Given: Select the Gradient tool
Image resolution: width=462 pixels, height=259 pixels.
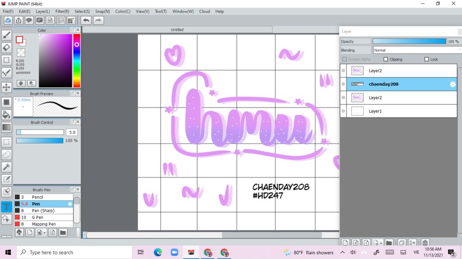Looking at the screenshot, I should (x=6, y=127).
